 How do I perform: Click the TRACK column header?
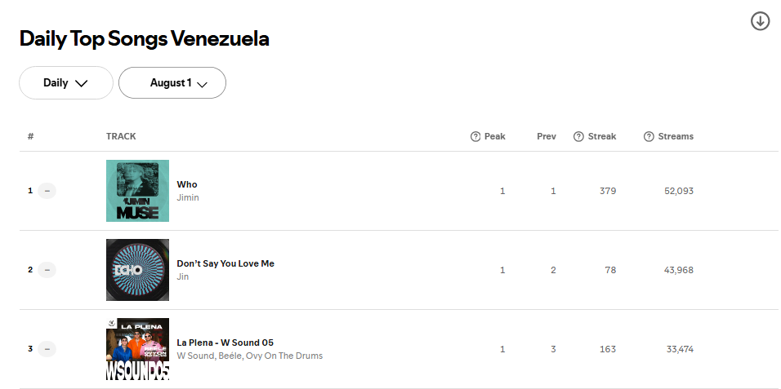point(121,136)
